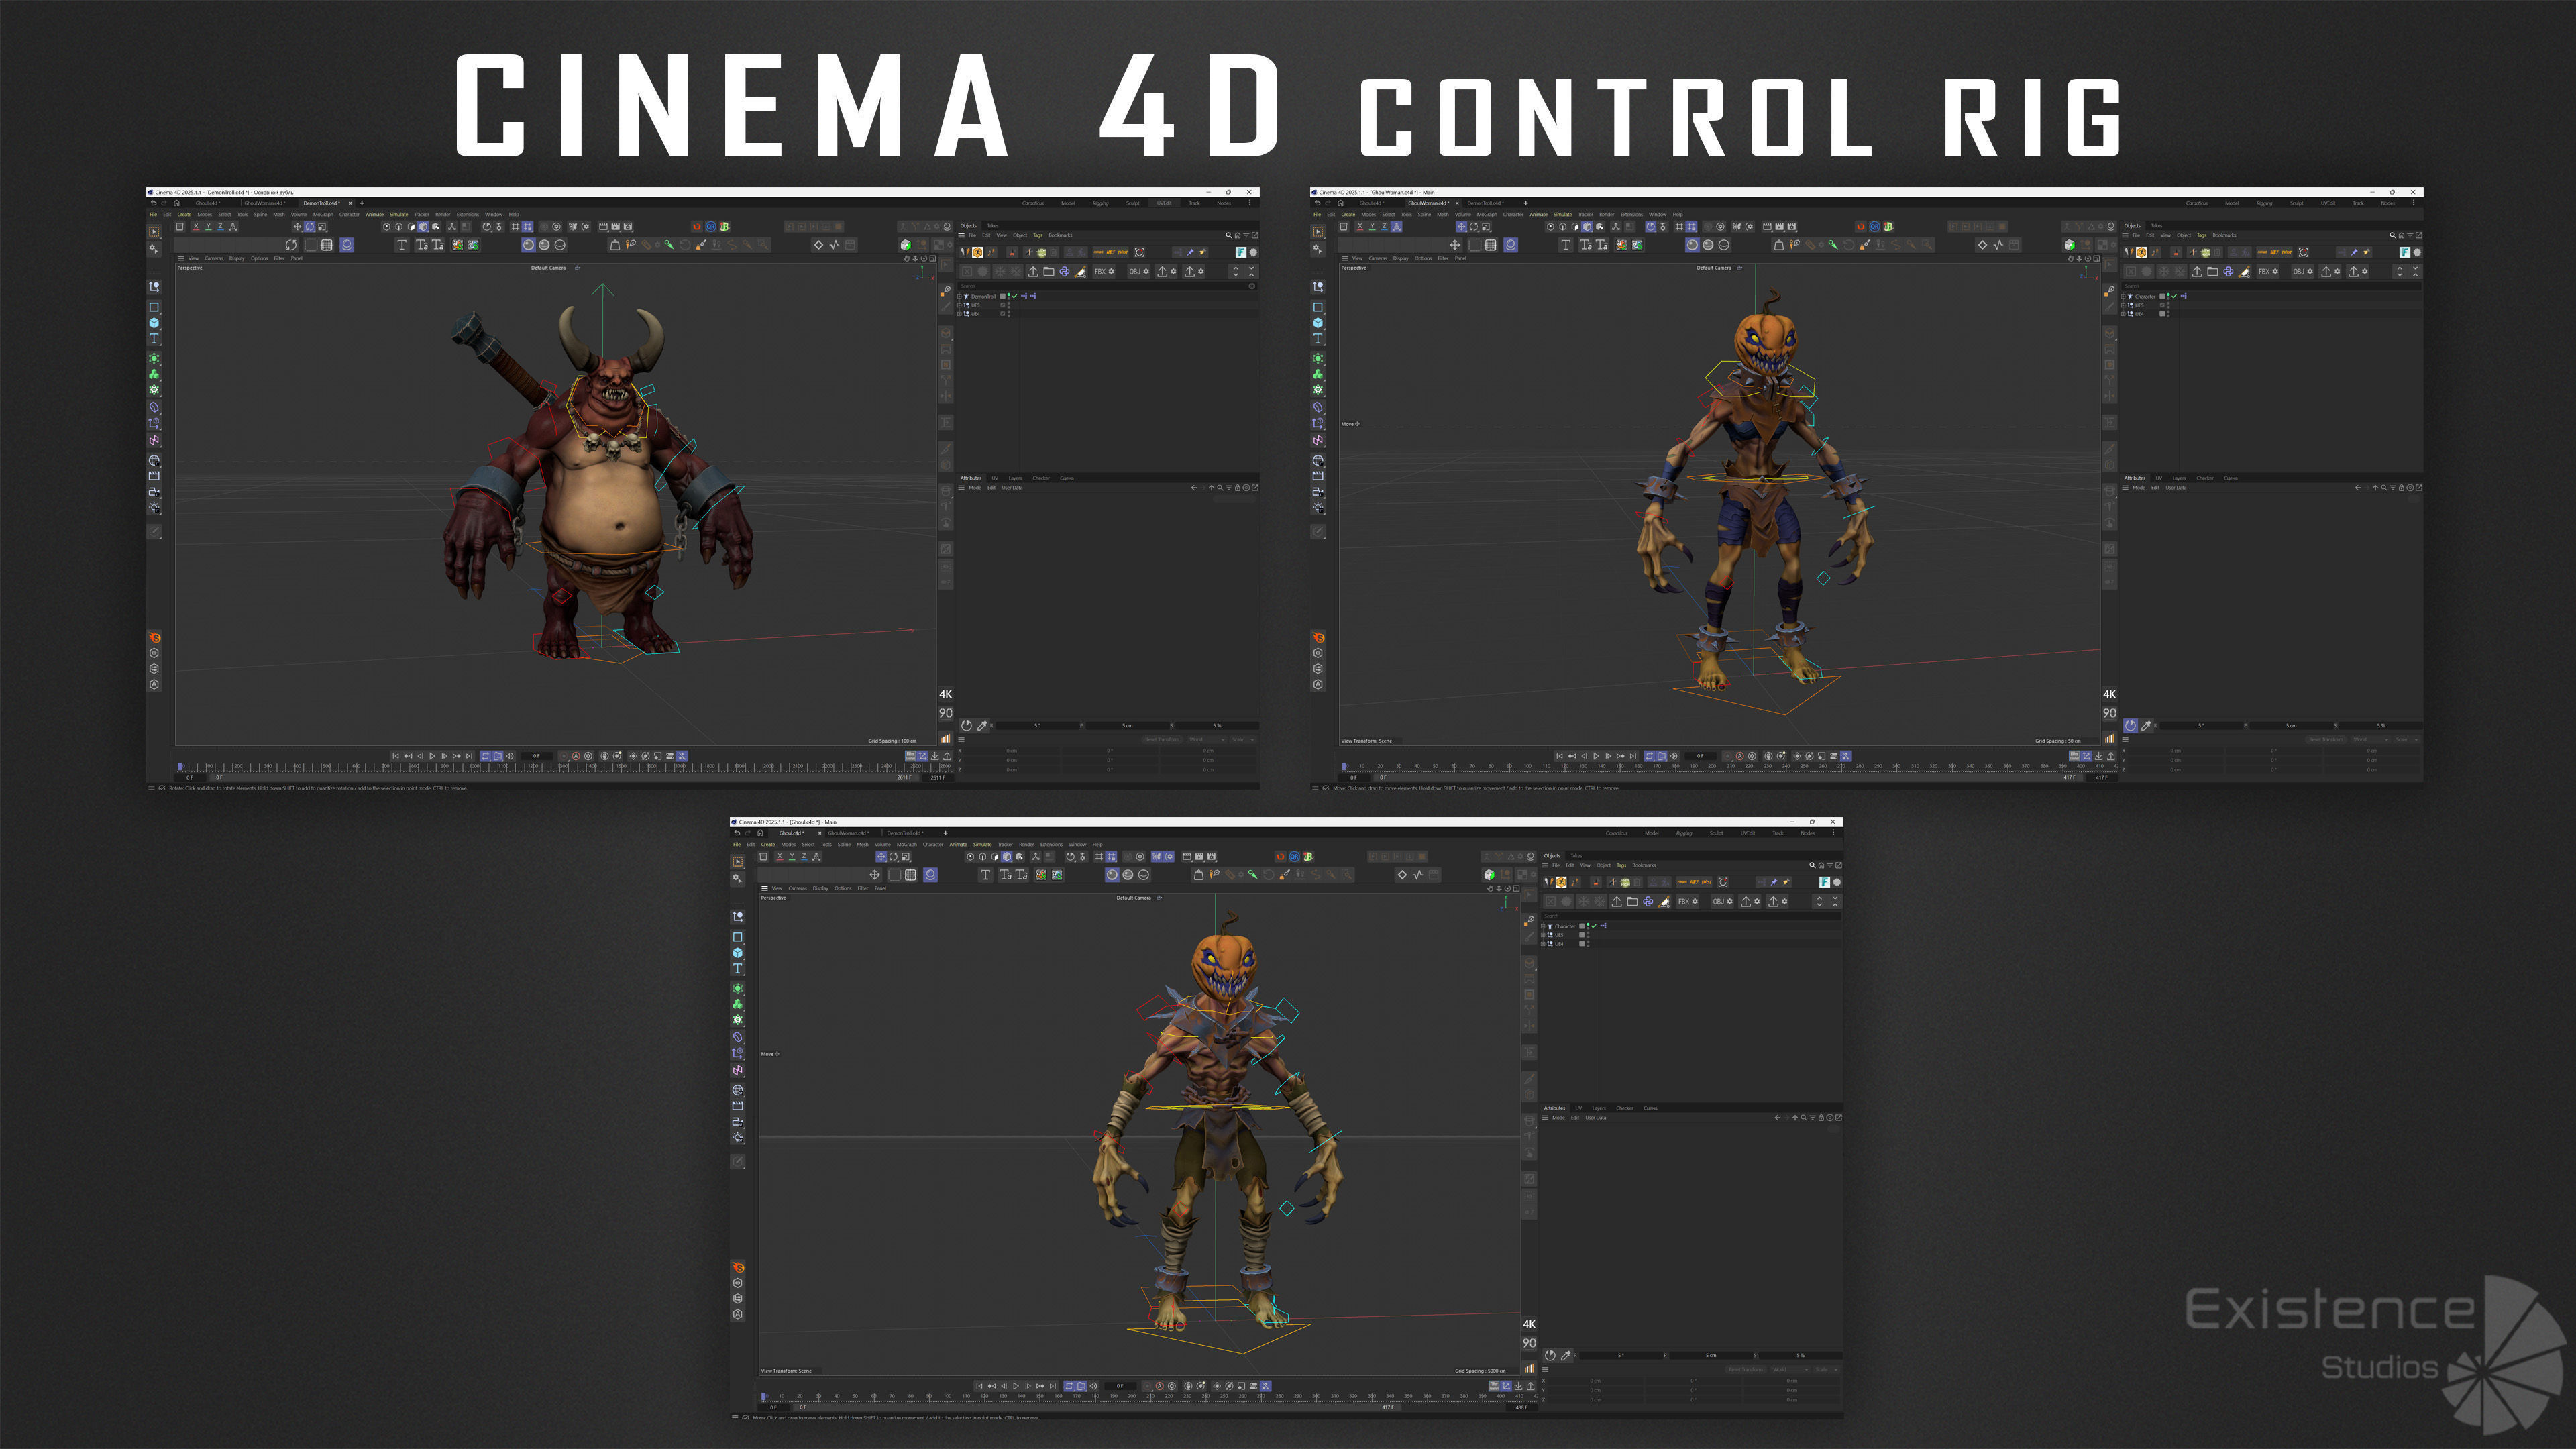2576x1449 pixels.
Task: Click the Undo arrow in DemonTroll window
Action: pos(154,203)
